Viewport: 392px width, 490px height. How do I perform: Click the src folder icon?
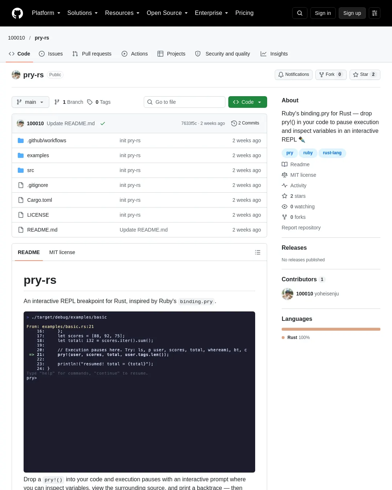tap(21, 170)
